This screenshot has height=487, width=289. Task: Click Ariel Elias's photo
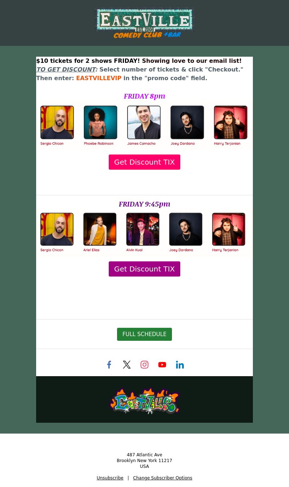[x=100, y=229]
